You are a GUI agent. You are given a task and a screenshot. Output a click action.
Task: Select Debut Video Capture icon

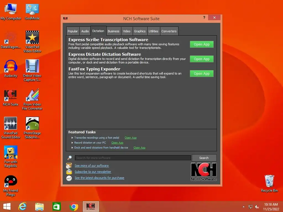(x=32, y=70)
